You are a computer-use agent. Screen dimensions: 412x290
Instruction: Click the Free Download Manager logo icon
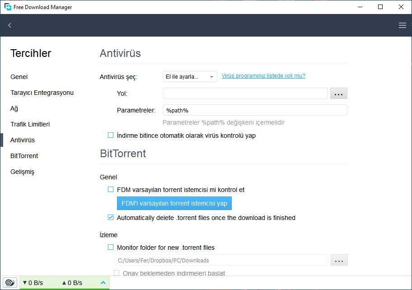(8, 7)
